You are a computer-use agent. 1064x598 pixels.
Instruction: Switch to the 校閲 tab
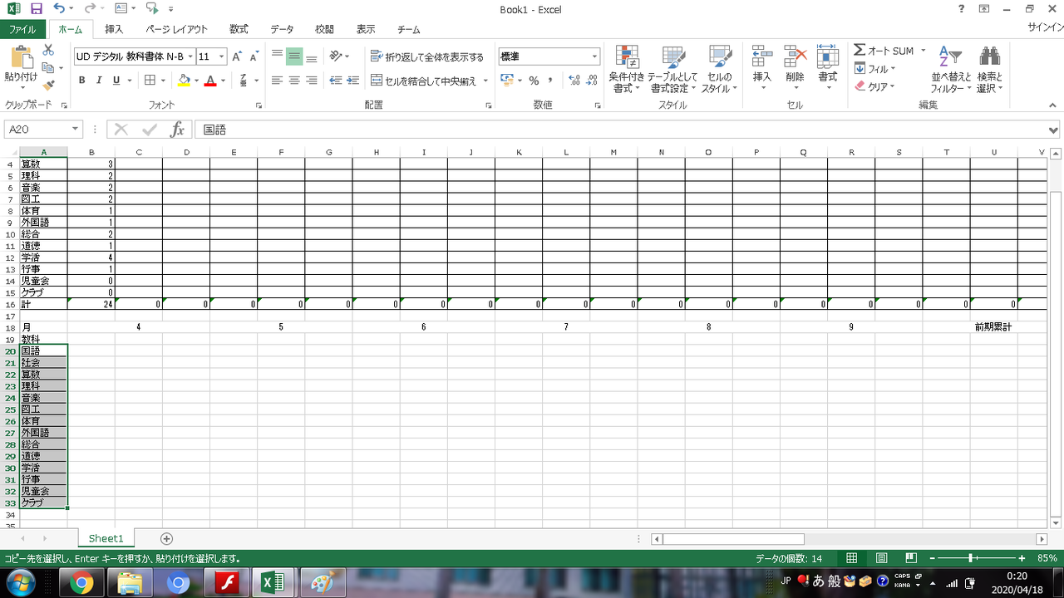tap(324, 29)
